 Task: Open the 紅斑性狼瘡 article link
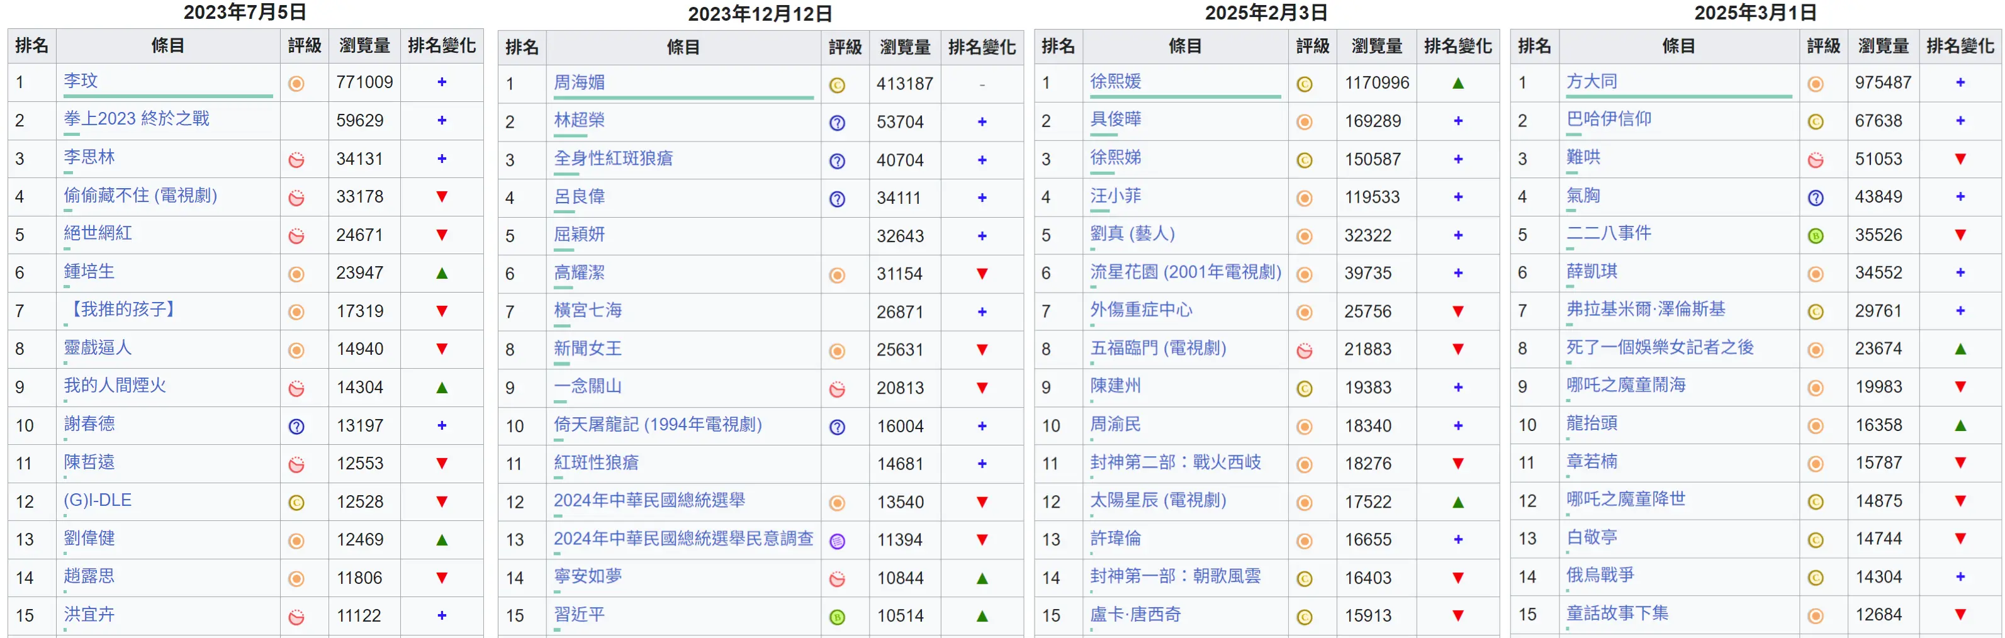point(596,463)
